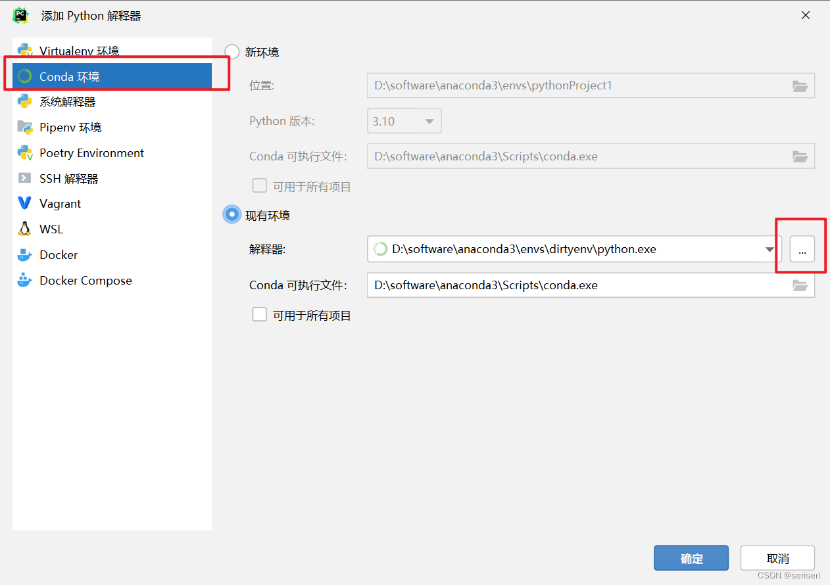Browse folder for disabled Conda executable field
The width and height of the screenshot is (830, 585).
(800, 156)
